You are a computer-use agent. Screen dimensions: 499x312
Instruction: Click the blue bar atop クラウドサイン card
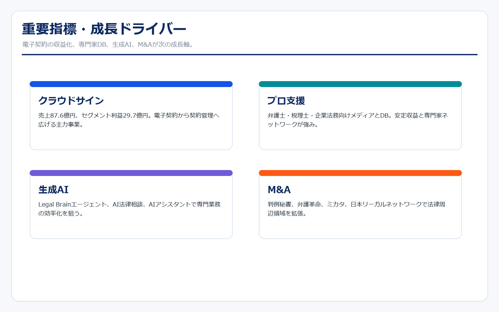(x=131, y=84)
